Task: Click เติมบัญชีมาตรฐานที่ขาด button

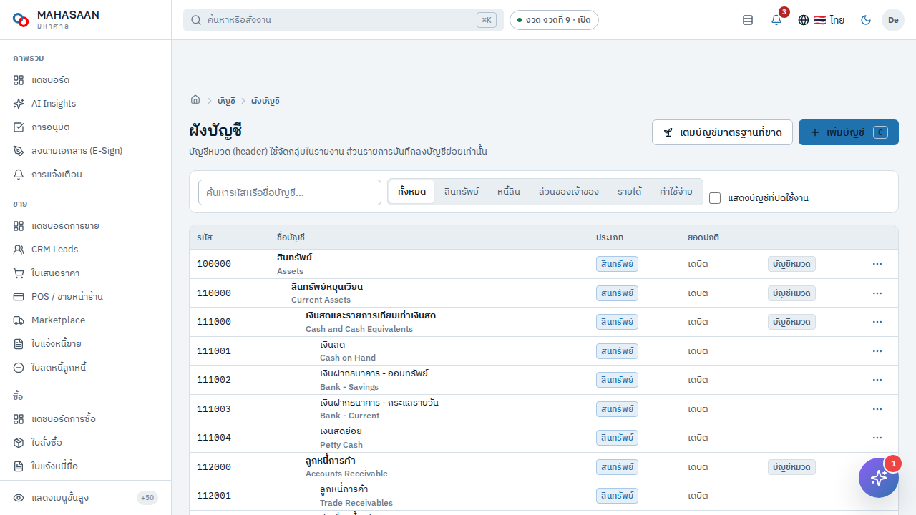Action: [x=722, y=132]
